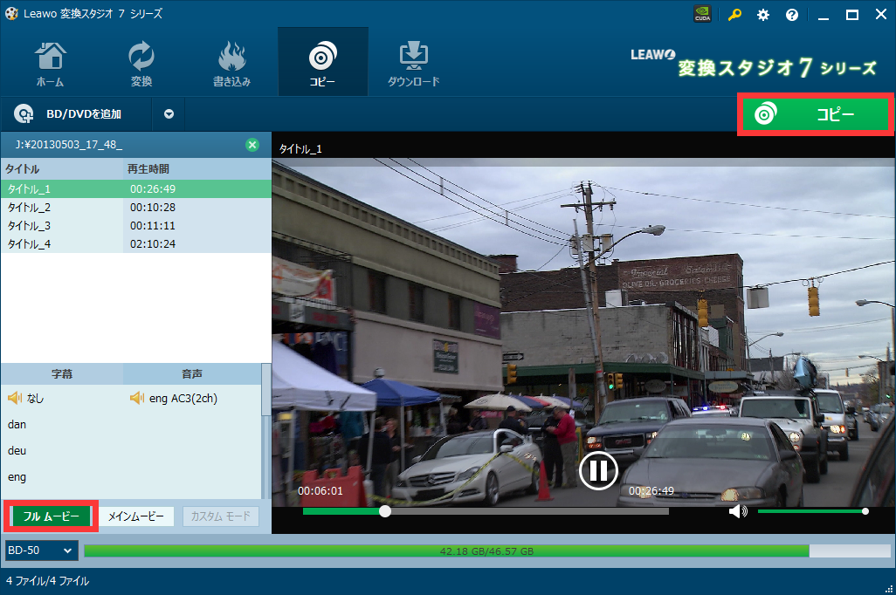The height and width of the screenshot is (595, 896).
Task: Pause the video preview
Action: [x=598, y=470]
